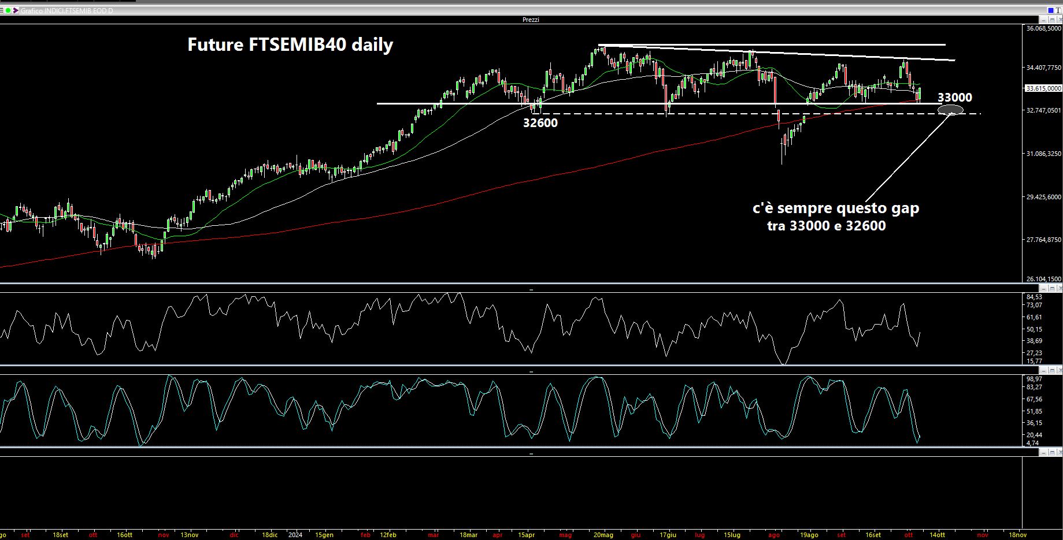The height and width of the screenshot is (540, 1063).
Task: Click the 13nov date on time axis
Action: (190, 535)
